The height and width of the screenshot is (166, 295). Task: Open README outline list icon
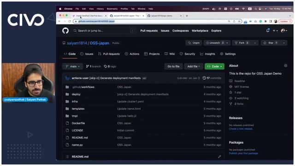coord(67,157)
